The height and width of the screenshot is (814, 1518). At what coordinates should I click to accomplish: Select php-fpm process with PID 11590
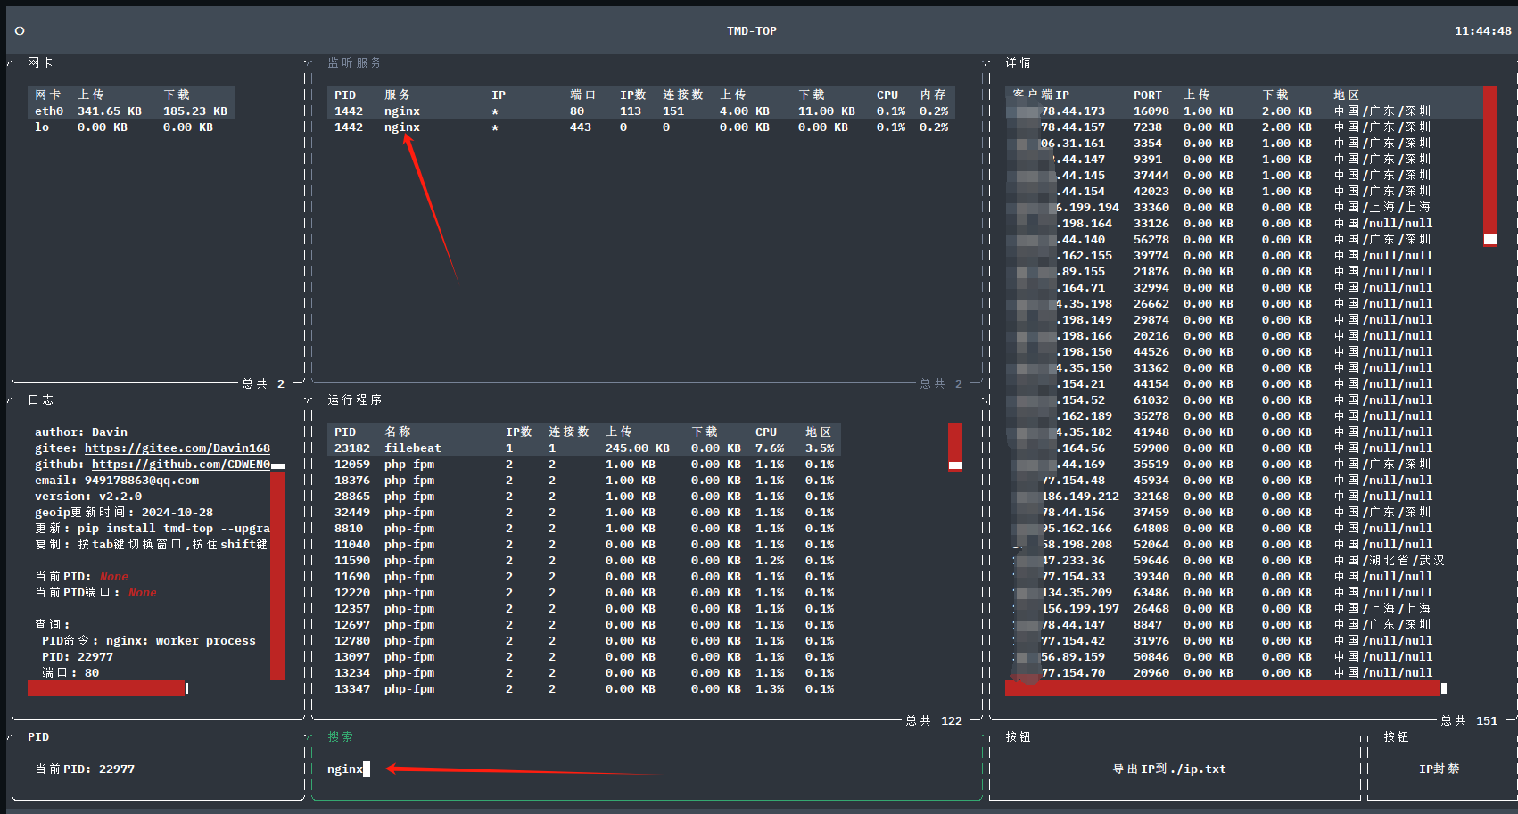coord(584,561)
